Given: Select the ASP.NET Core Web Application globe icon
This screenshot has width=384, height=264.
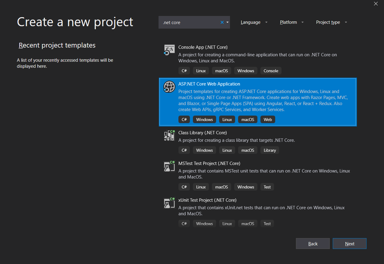Looking at the screenshot, I should pyautogui.click(x=169, y=87).
